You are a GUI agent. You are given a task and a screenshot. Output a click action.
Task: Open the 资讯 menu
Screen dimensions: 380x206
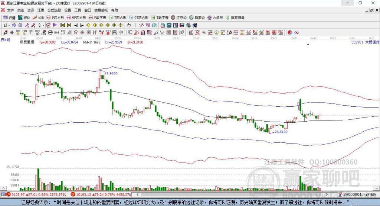click(x=31, y=10)
